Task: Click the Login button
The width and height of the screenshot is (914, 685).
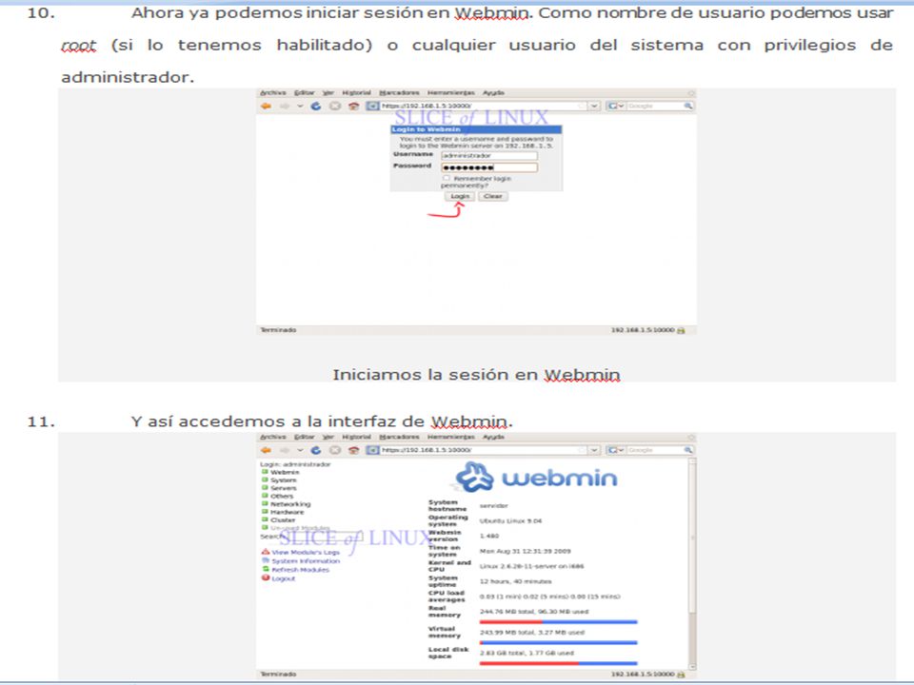Action: click(x=460, y=196)
